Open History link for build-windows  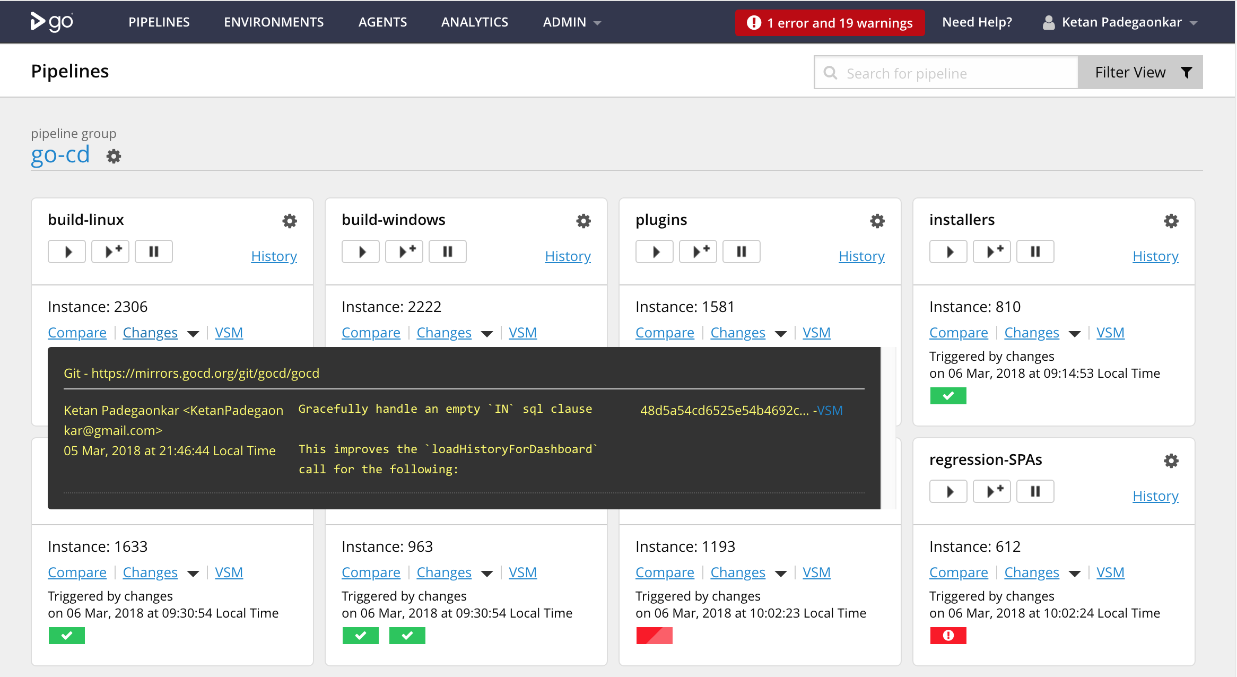pyautogui.click(x=568, y=256)
